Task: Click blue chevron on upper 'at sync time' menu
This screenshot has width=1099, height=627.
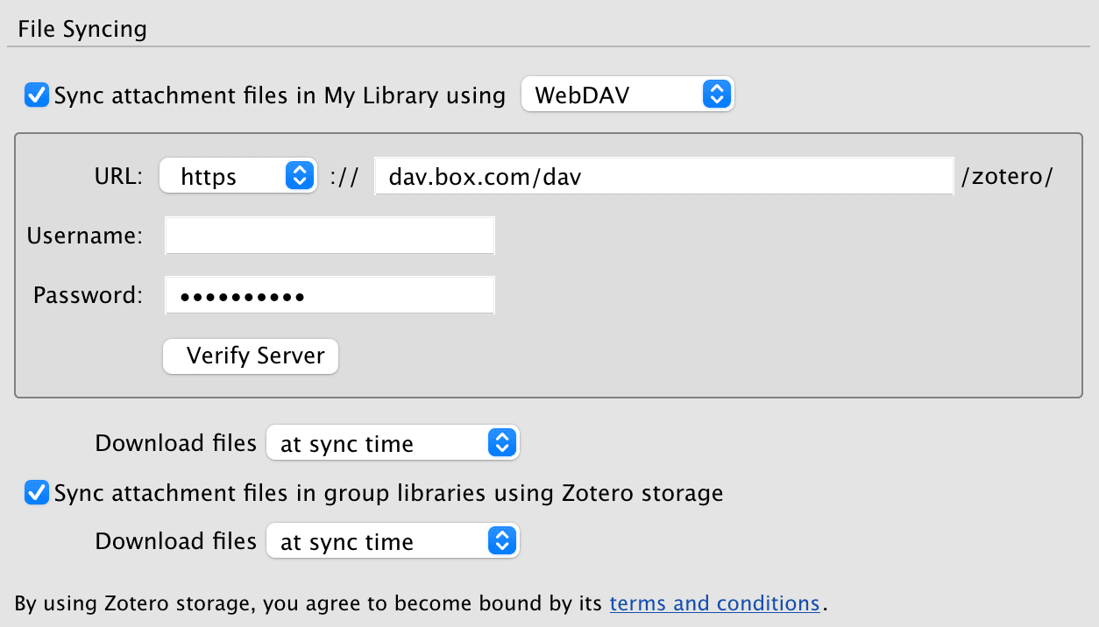Action: coord(501,443)
